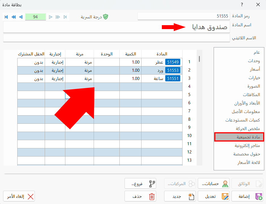Click the مرنة column header

pyautogui.click(x=80, y=54)
